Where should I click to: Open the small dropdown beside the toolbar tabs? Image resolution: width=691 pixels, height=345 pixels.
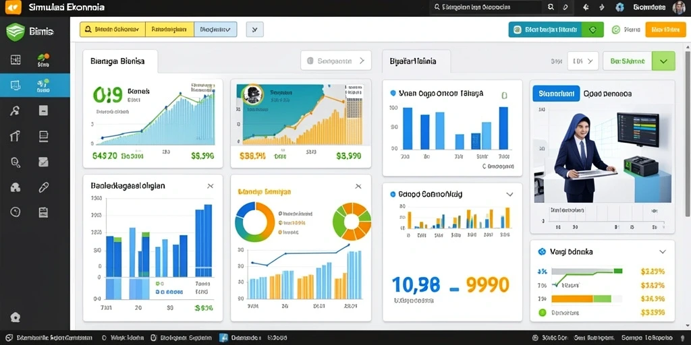tap(254, 30)
